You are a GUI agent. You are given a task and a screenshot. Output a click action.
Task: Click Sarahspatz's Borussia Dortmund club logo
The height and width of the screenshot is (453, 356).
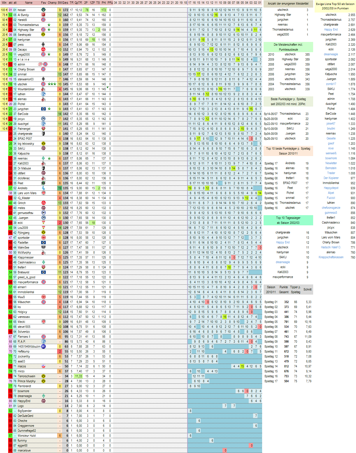(43, 35)
